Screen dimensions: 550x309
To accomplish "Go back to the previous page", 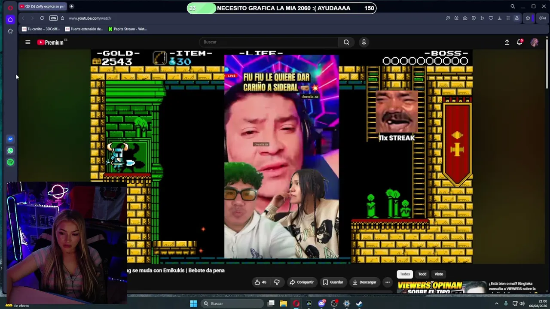I will coord(23,18).
